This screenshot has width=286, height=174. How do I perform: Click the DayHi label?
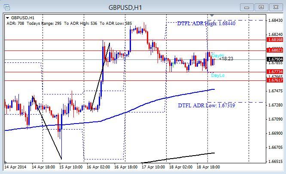(218, 56)
